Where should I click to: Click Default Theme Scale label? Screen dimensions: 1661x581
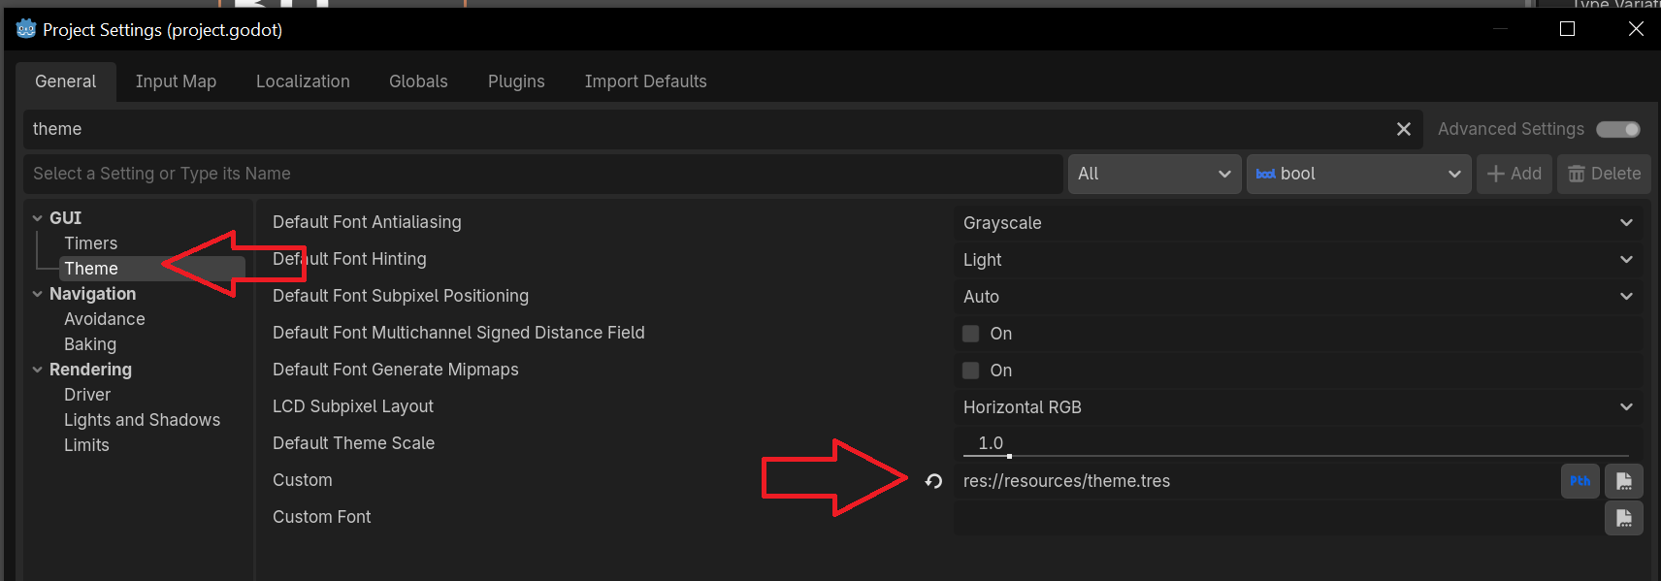[353, 443]
